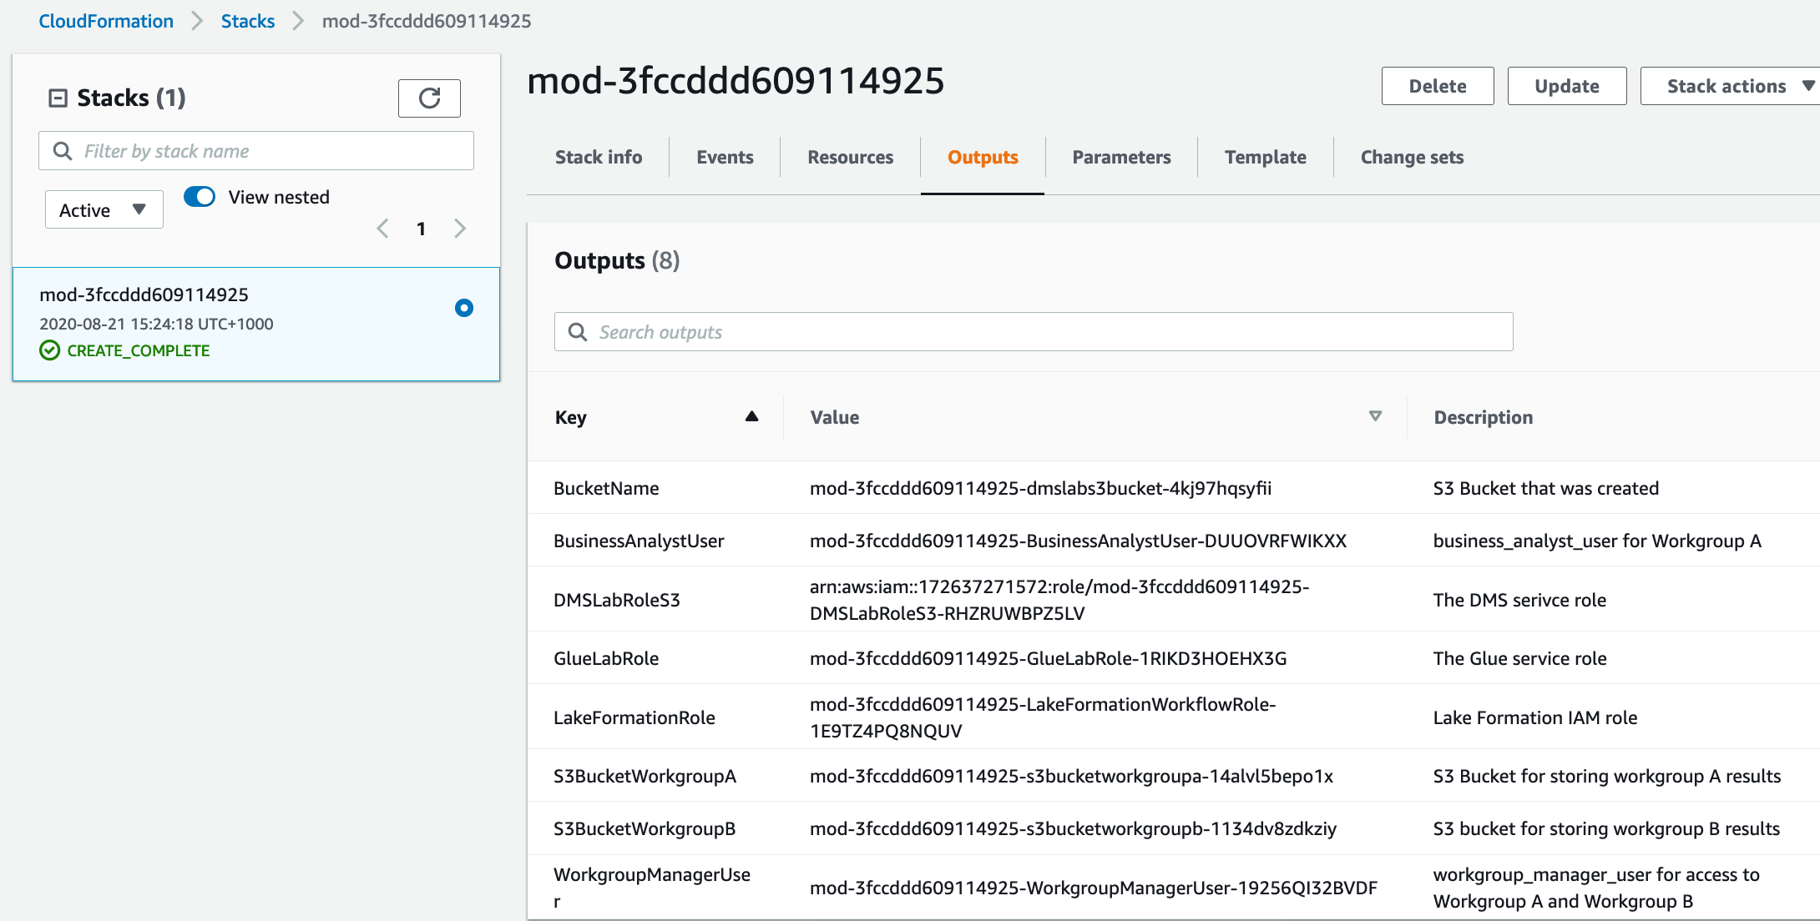Collapse the Stacks side panel icon

pyautogui.click(x=58, y=98)
